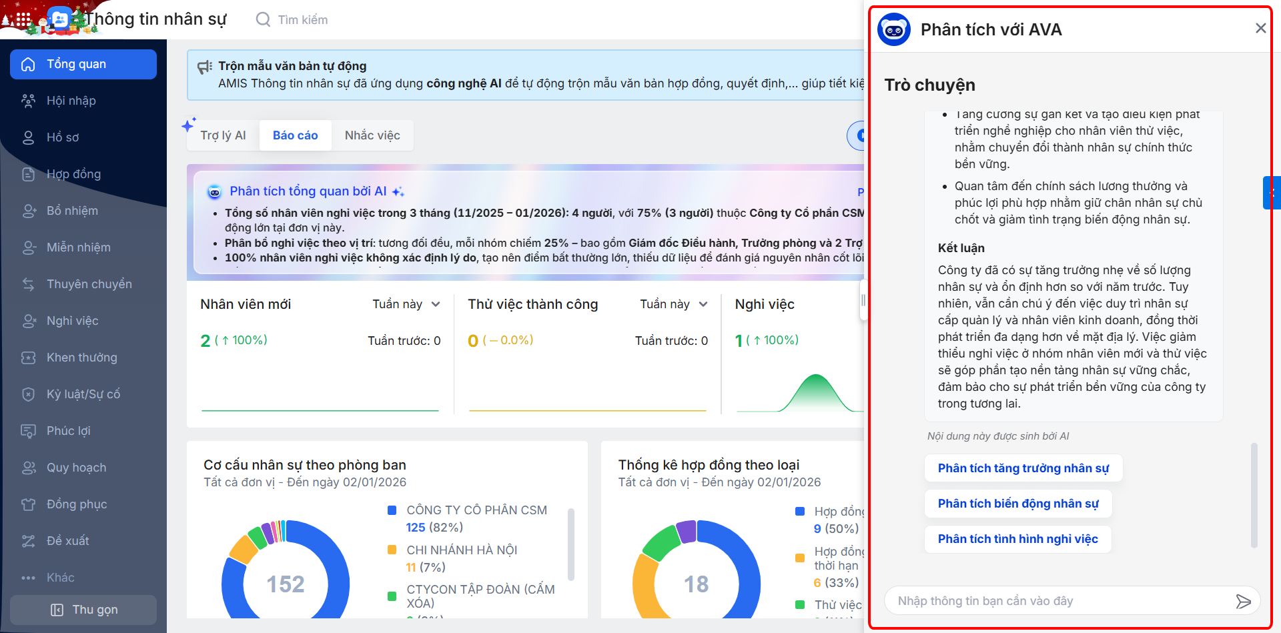
Task: Expand the Khác more menu
Action: (83, 578)
